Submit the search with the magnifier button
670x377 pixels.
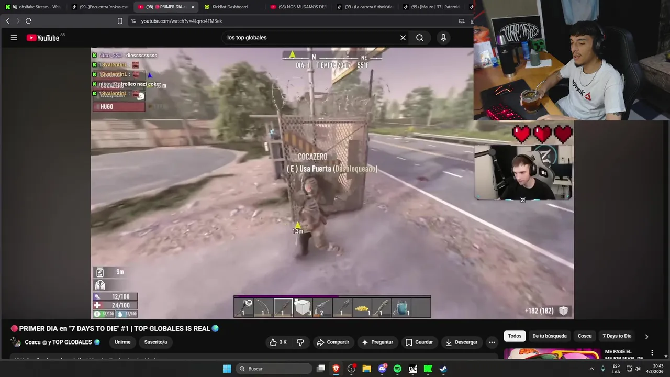coord(420,38)
